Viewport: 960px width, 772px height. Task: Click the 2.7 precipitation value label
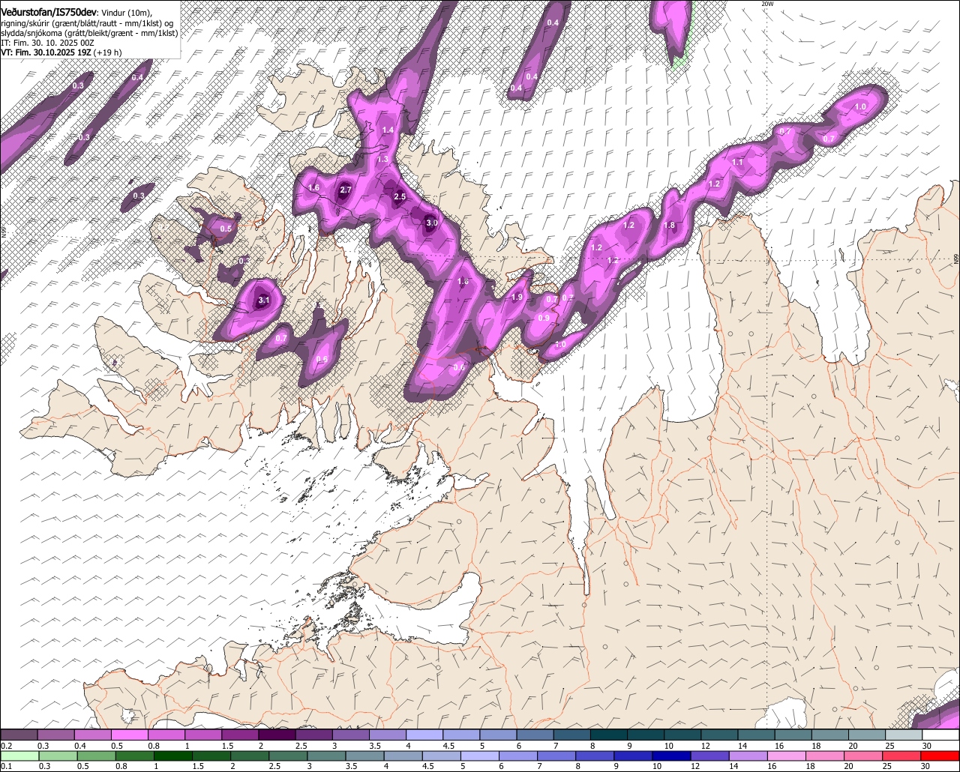[x=346, y=190]
